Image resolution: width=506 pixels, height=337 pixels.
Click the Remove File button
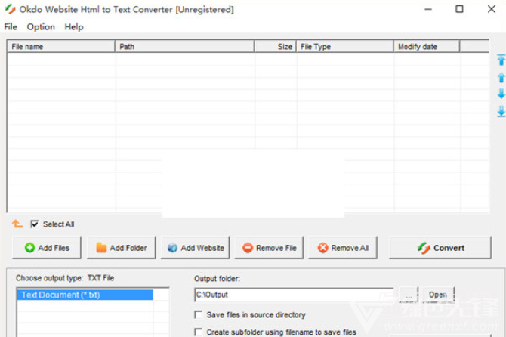[269, 248]
